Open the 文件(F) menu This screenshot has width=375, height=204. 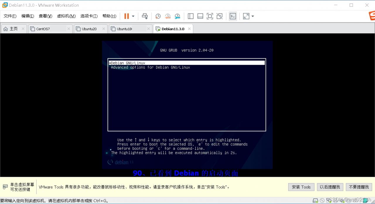click(10, 16)
